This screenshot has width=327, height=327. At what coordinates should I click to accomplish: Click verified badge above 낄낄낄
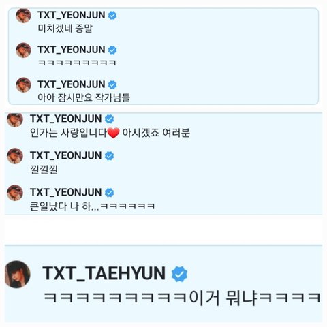tap(109, 156)
